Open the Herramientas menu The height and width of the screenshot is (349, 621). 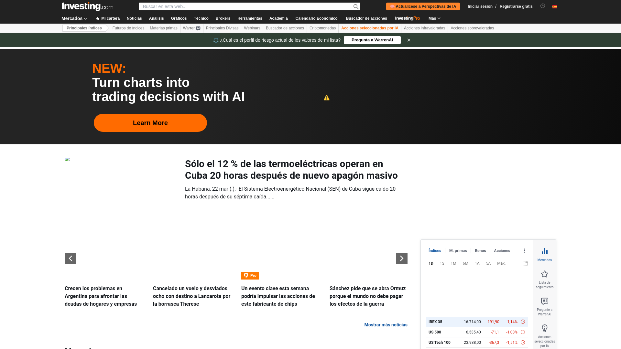250,18
